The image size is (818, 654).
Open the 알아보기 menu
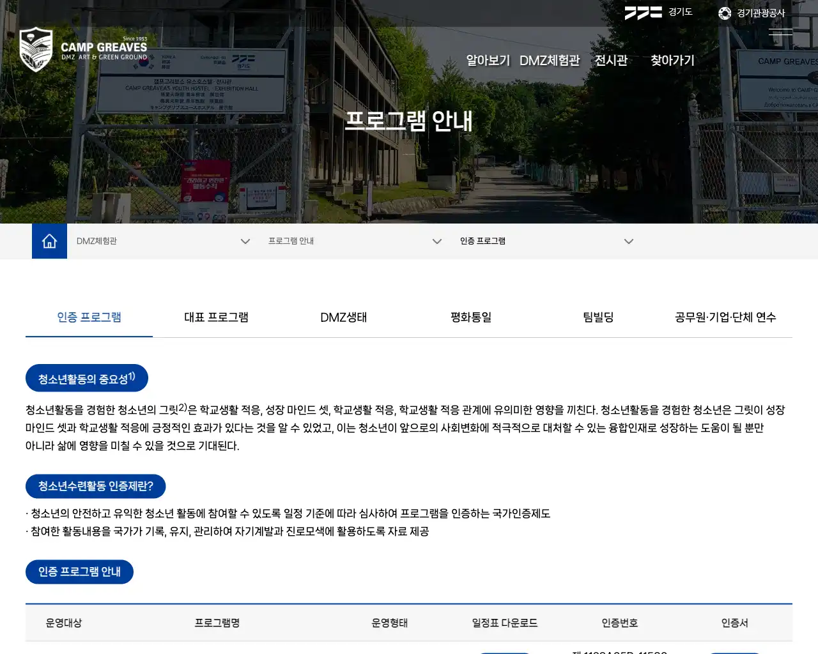(x=488, y=60)
